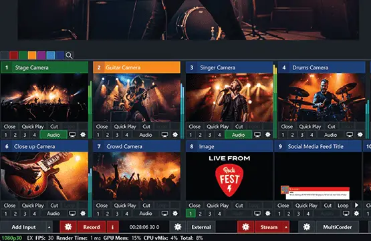Toggle Loop on Social Media Feed Title
Screen dimensions: 371x241
[343, 206]
